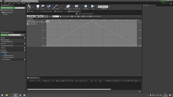Image resolution: width=173 pixels, height=97 pixels.
Task: Add new function with Functions plus icon
Action: 25,44
